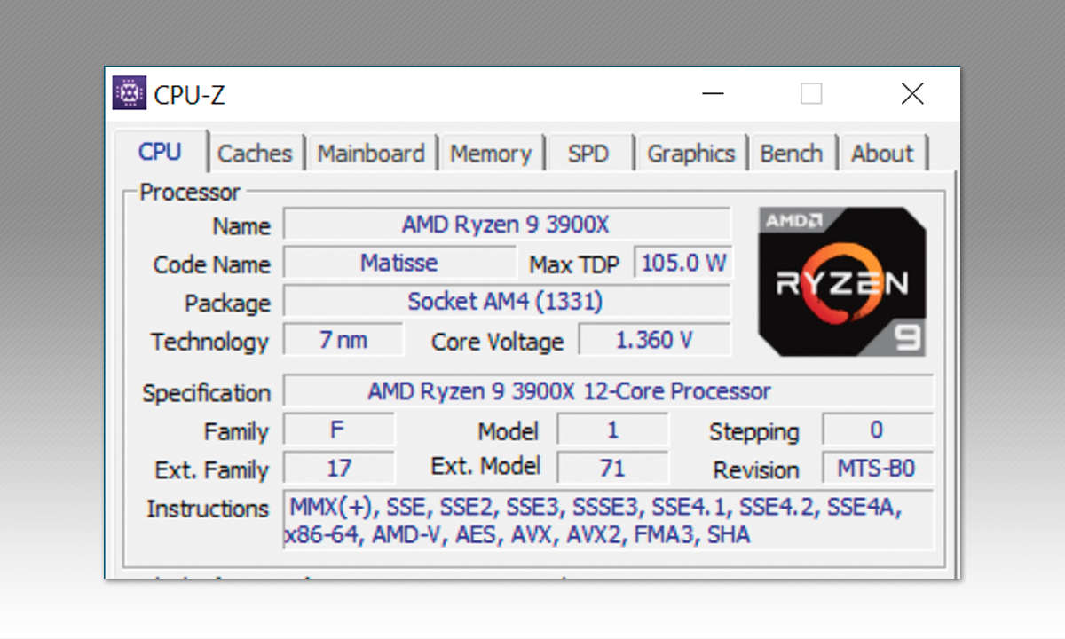The height and width of the screenshot is (639, 1065).
Task: Click the Revision value MTS-B0
Action: (x=878, y=468)
